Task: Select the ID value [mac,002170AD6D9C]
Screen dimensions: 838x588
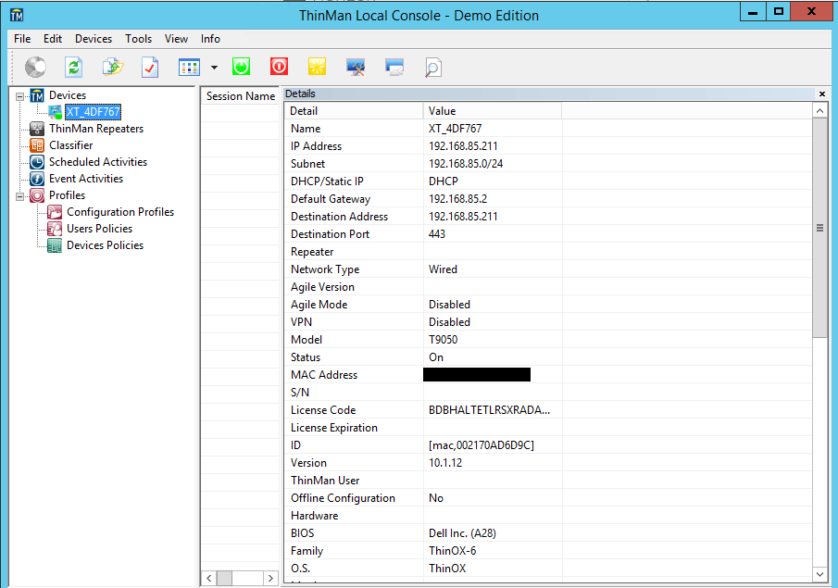Action: click(x=481, y=445)
